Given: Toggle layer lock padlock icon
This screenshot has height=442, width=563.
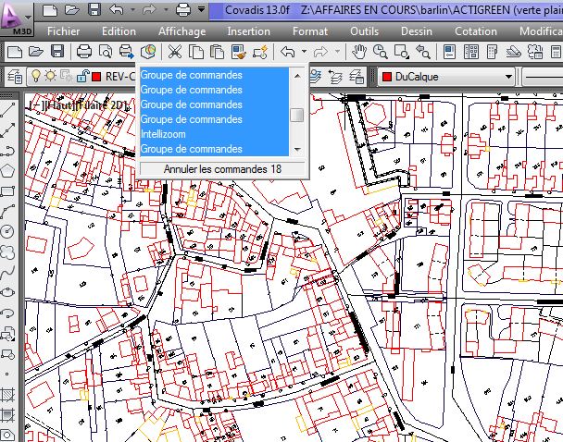Looking at the screenshot, I should pyautogui.click(x=83, y=76).
